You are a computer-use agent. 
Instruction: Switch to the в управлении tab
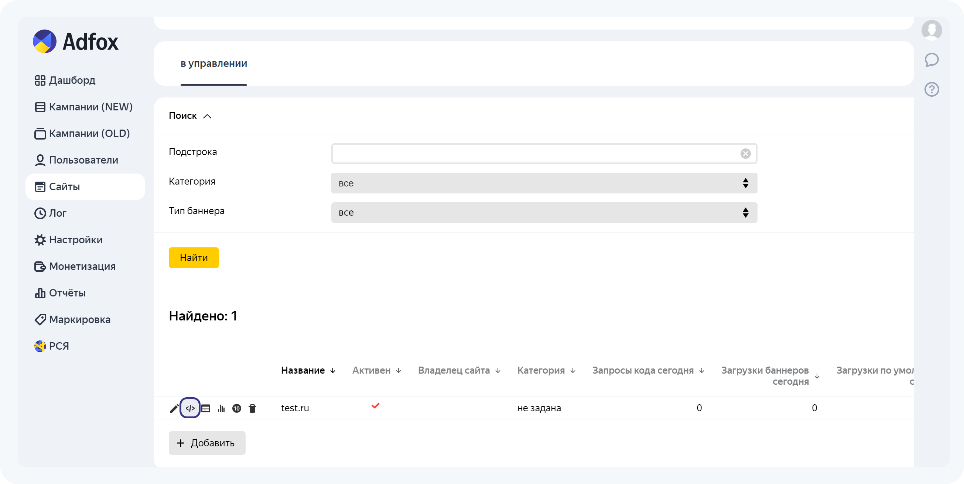tap(214, 63)
